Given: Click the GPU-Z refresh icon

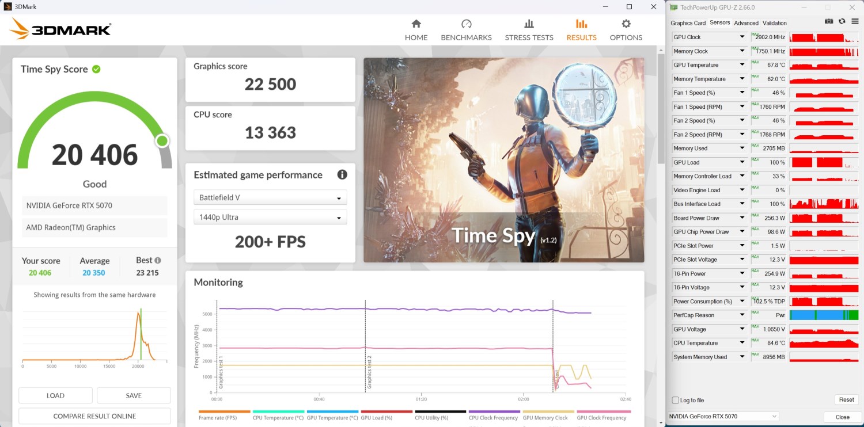Looking at the screenshot, I should (842, 21).
